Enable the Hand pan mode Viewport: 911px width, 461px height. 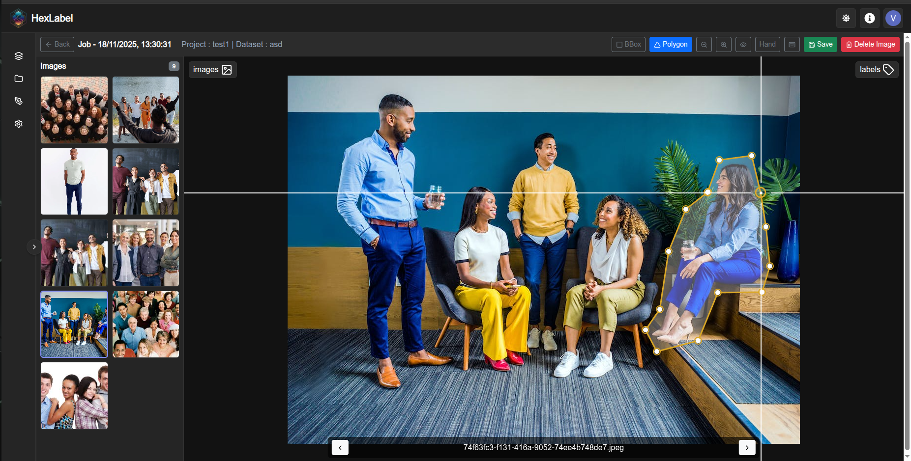point(767,44)
